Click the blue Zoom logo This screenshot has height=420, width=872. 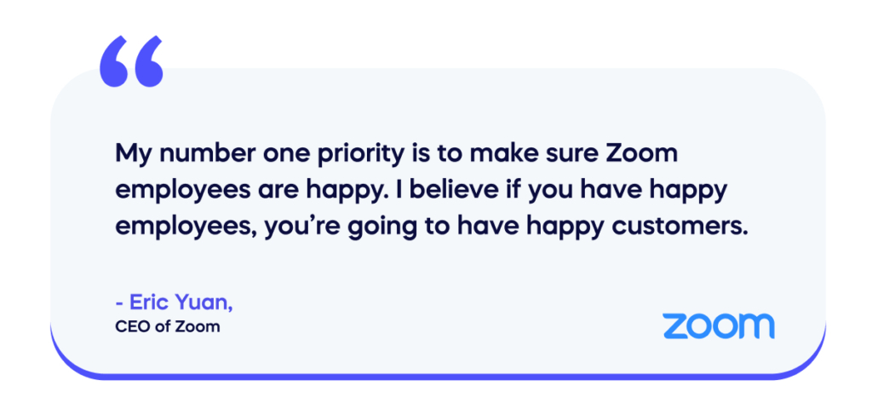(x=718, y=326)
